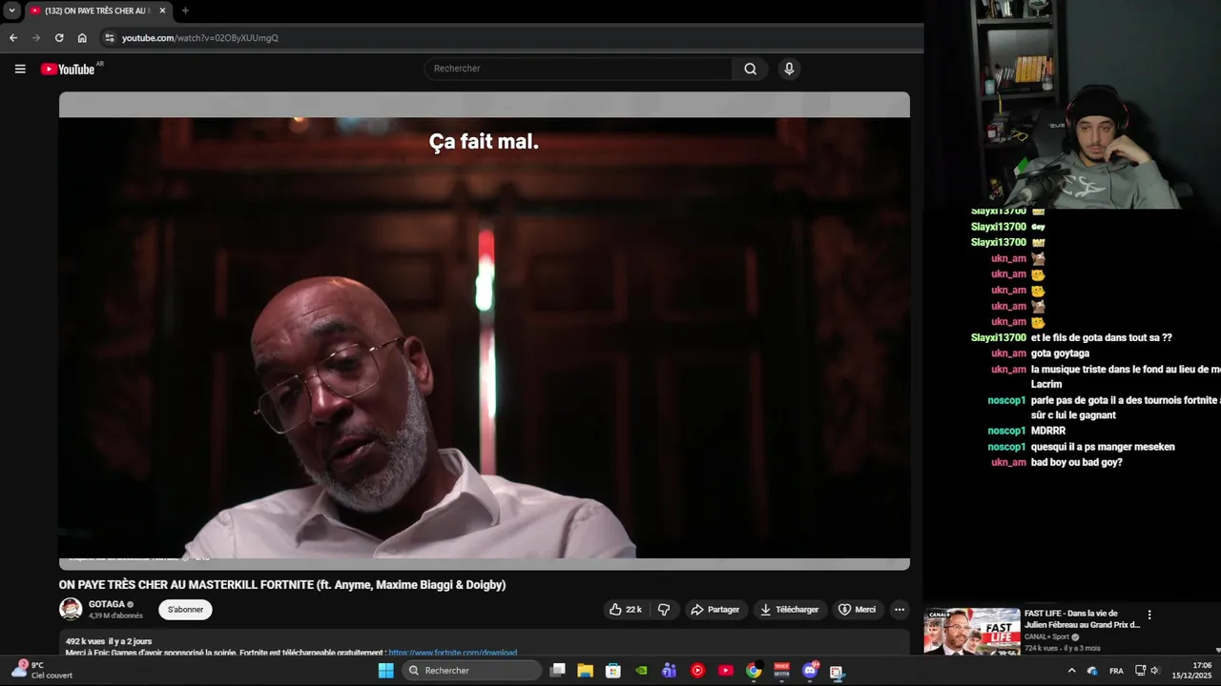1221x686 pixels.
Task: Go back with the browser back arrow
Action: click(x=13, y=38)
